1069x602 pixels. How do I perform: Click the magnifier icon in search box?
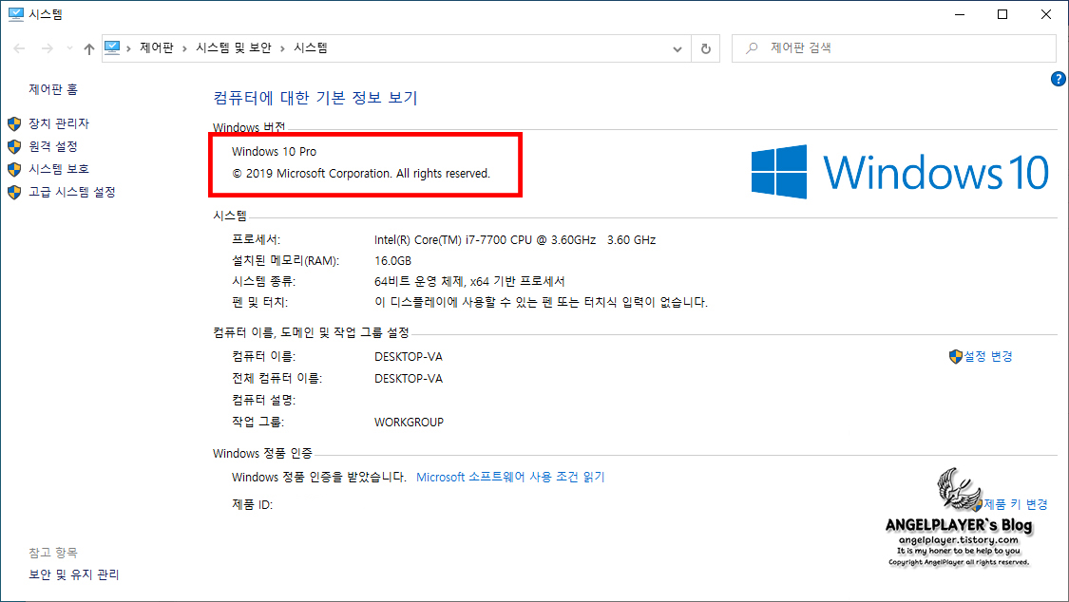[x=752, y=48]
